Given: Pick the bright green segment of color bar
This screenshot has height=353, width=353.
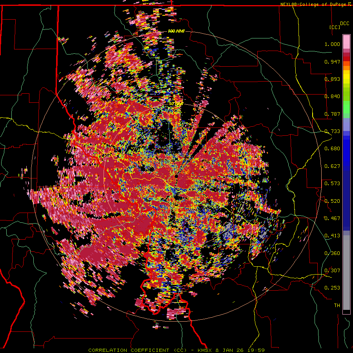Looking at the screenshot, I should tap(346, 107).
